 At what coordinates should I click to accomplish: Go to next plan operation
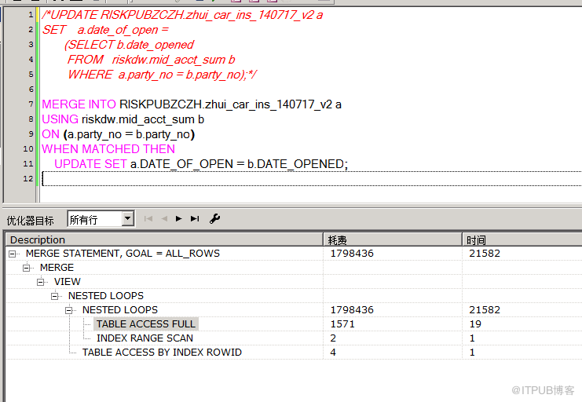click(x=178, y=218)
